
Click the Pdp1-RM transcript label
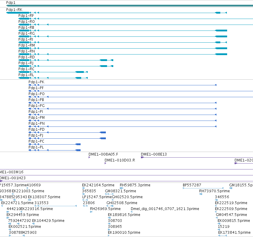[x=27, y=45]
